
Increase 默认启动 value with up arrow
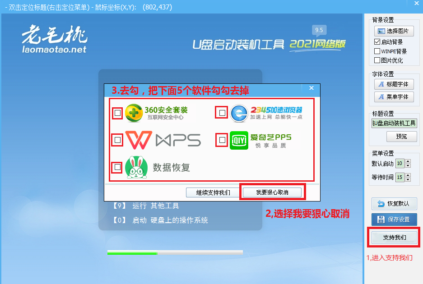[x=408, y=161]
